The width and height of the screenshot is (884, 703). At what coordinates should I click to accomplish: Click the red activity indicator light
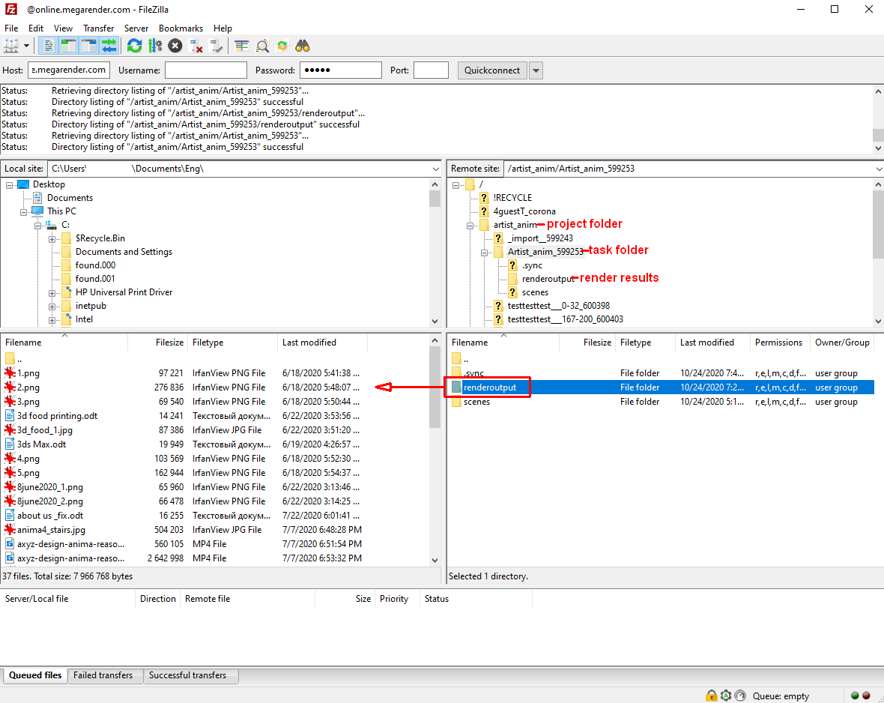tap(867, 696)
